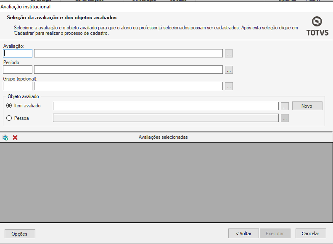Open the Grupo lookup ellipsis button
This screenshot has height=244, width=333.
coord(229,86)
